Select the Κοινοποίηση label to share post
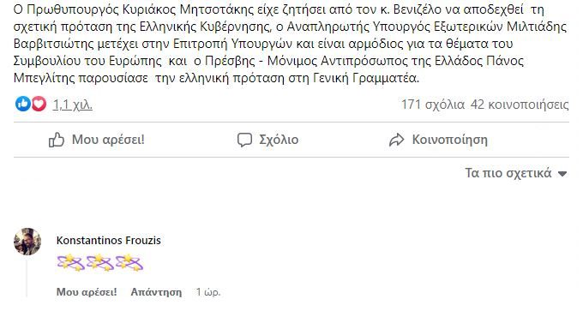The image size is (583, 311). (449, 140)
